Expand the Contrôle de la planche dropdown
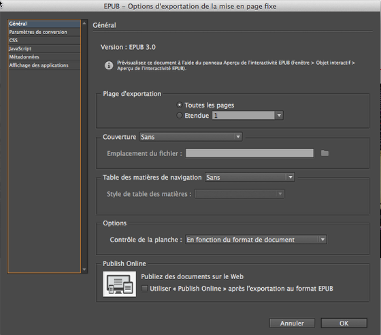 point(256,240)
